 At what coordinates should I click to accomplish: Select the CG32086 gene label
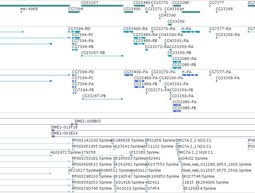(181, 3)
